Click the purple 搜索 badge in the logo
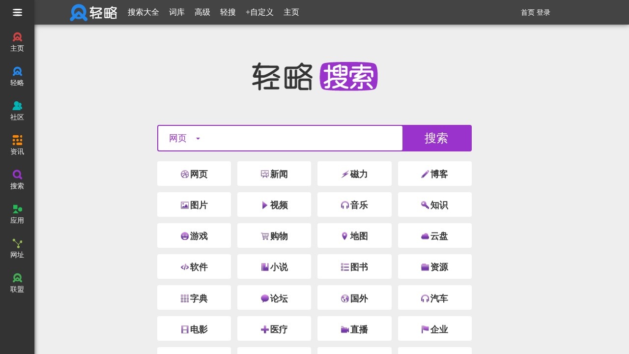The height and width of the screenshot is (354, 629). click(348, 77)
